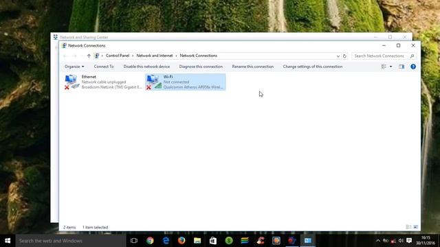Switch to details view icon in status bar
The height and width of the screenshot is (247, 440).
click(x=408, y=227)
